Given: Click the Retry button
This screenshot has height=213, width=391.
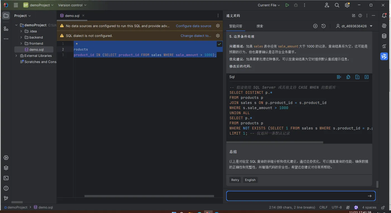Looking at the screenshot, I should [235, 180].
